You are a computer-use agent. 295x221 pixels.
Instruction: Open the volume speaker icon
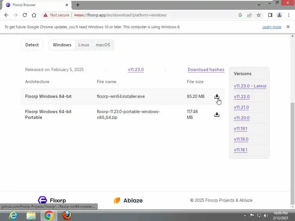(x=266, y=215)
